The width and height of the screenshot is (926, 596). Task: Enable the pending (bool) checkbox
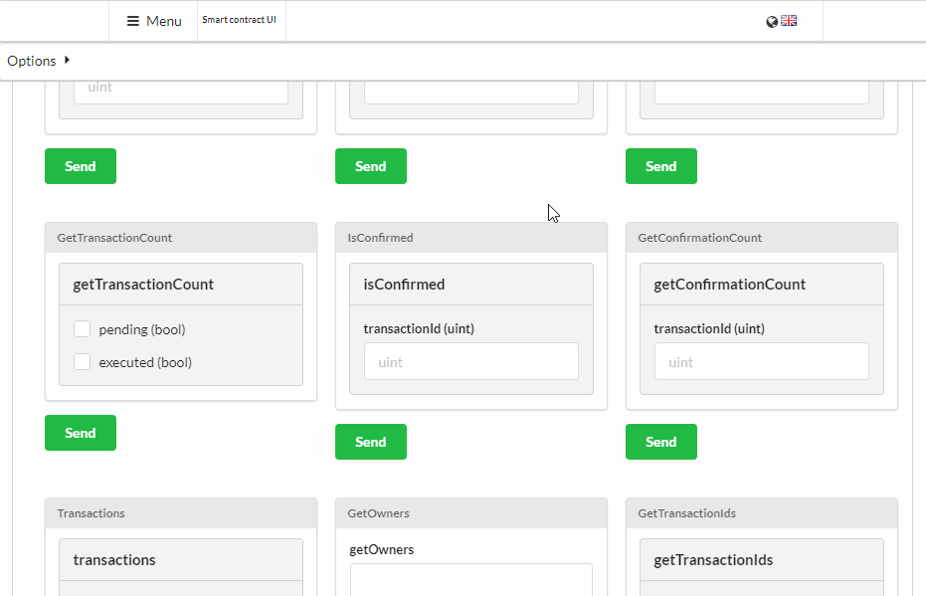83,329
